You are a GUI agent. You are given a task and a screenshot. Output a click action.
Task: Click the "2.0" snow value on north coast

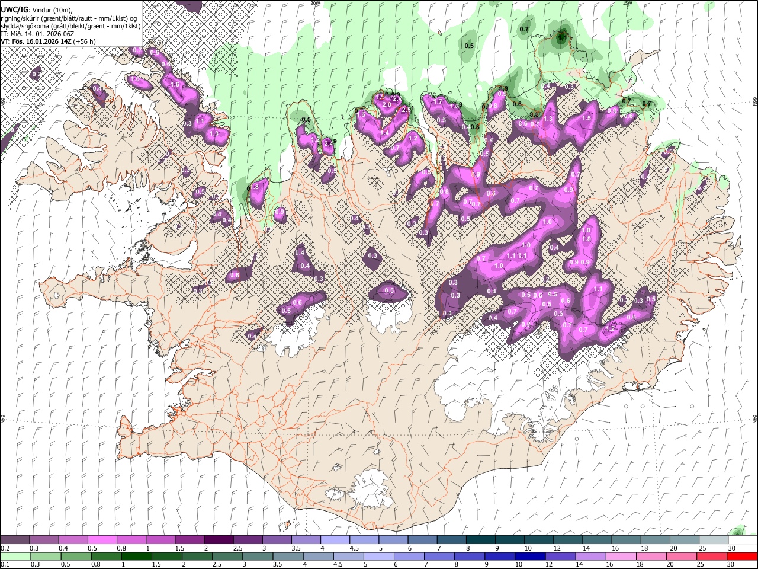click(x=387, y=104)
